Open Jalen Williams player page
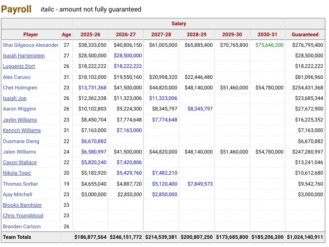Image resolution: width=329 pixels, height=247 pixels. coord(19,152)
